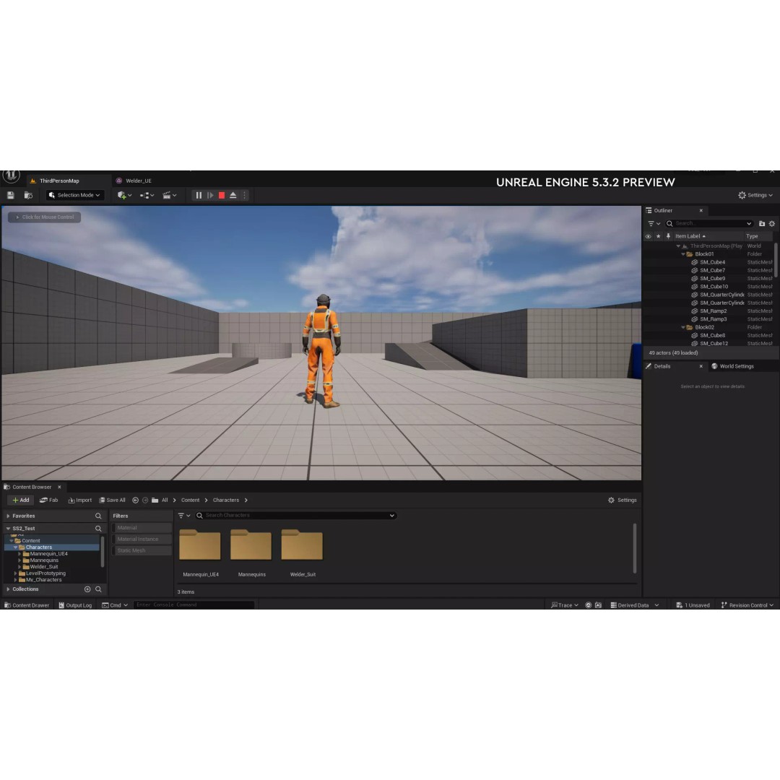
Task: Click the Eject from player button
Action: [x=233, y=196]
